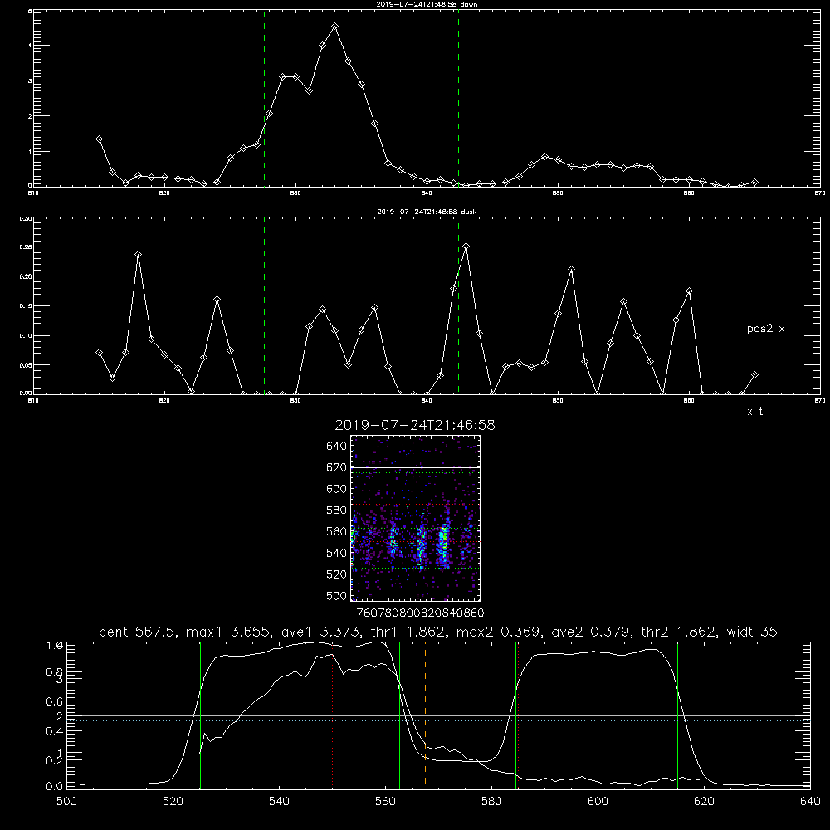Image resolution: width=830 pixels, height=830 pixels.
Task: Click the green vertical line near 563 in bottom plot
Action: 400,715
